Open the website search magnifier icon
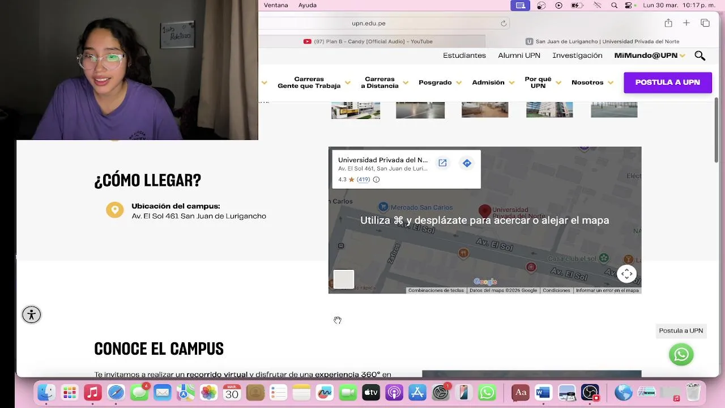Viewport: 725px width, 408px height. pyautogui.click(x=700, y=56)
